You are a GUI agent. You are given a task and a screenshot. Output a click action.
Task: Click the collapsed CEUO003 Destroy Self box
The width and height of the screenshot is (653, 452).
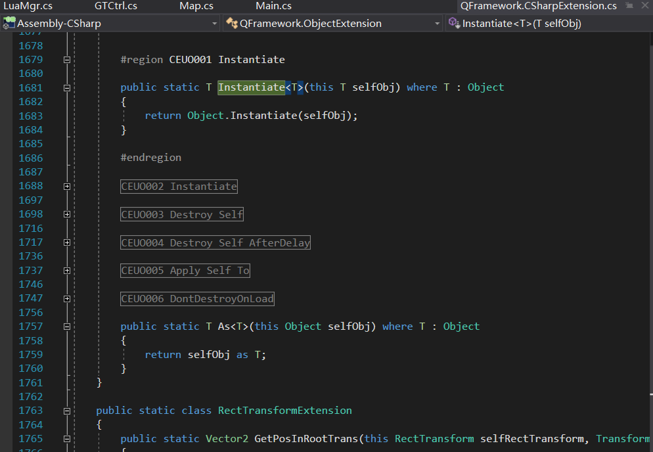(x=182, y=215)
